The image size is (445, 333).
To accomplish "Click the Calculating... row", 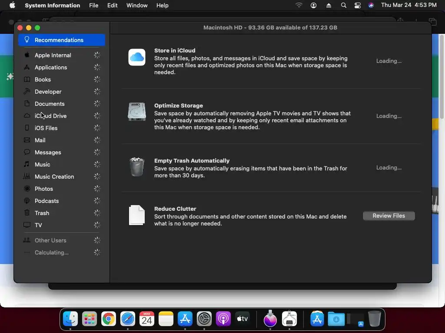I will click(62, 252).
